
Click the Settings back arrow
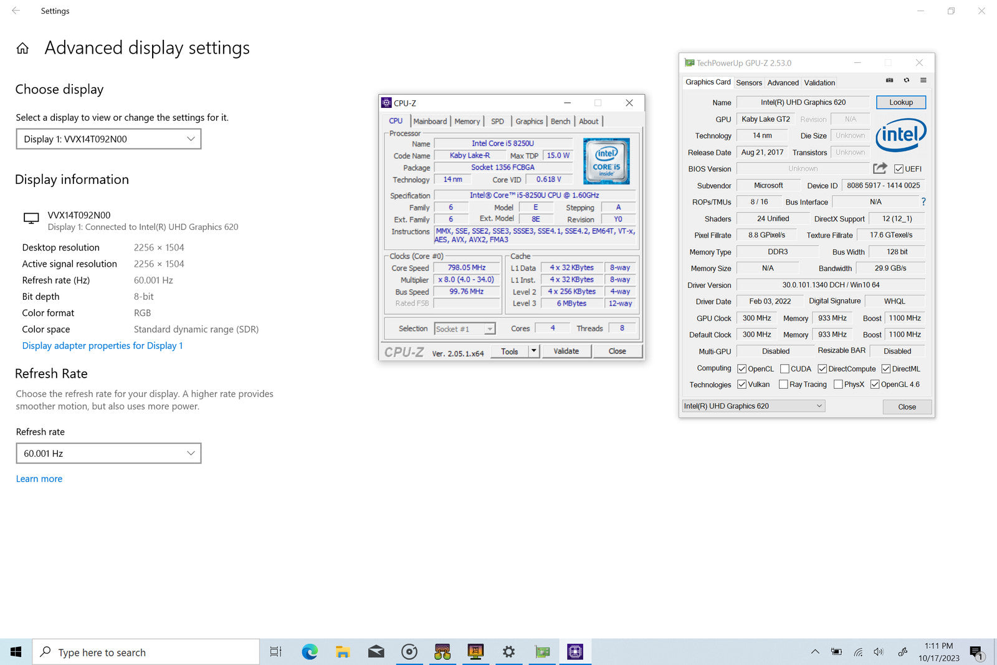pyautogui.click(x=16, y=11)
